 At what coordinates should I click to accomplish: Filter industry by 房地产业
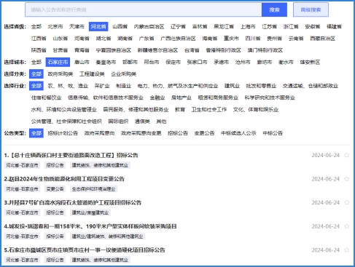point(181,97)
